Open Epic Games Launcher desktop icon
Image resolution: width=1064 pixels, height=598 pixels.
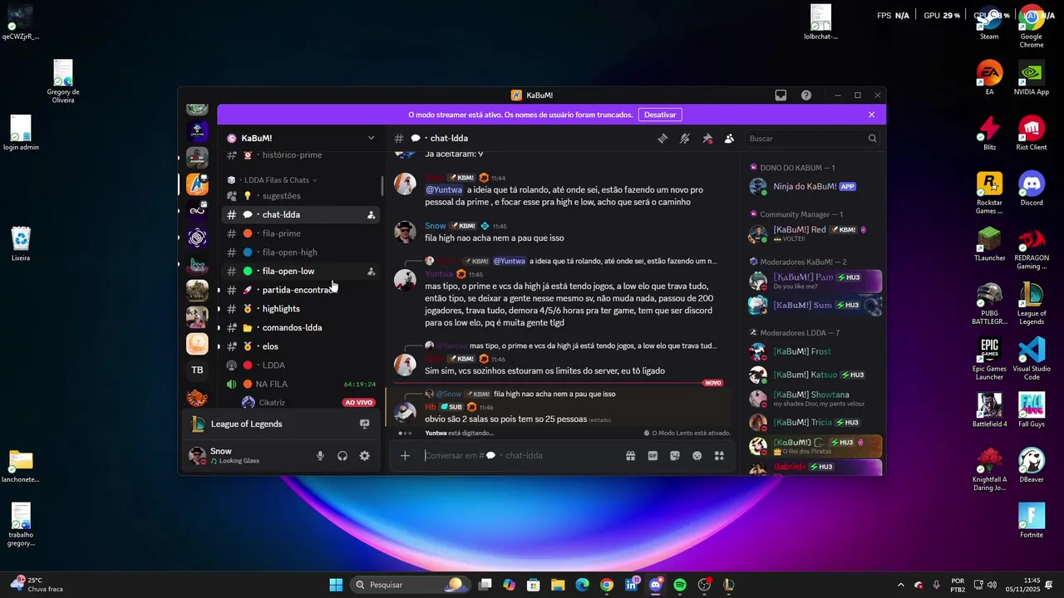[989, 358]
